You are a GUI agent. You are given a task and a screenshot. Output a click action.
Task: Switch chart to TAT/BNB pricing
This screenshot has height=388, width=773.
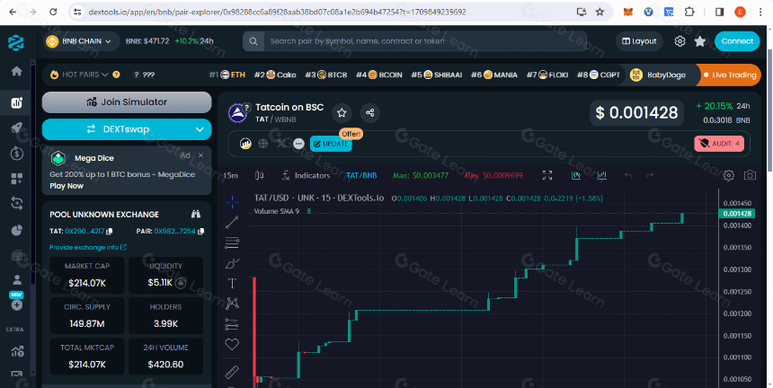(361, 175)
